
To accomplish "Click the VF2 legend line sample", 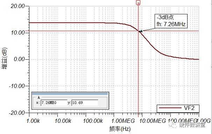I will pos(170,108).
